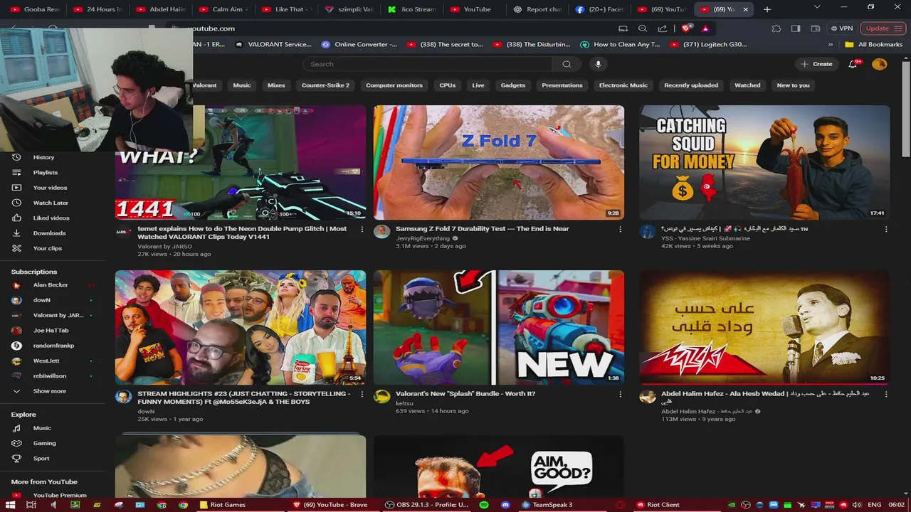Open the Brave Wallet icon
This screenshot has width=911, height=512.
(x=815, y=28)
